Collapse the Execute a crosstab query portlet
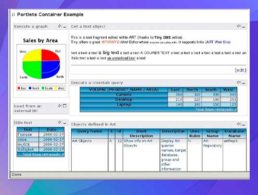The image size is (258, 195). pos(243,83)
